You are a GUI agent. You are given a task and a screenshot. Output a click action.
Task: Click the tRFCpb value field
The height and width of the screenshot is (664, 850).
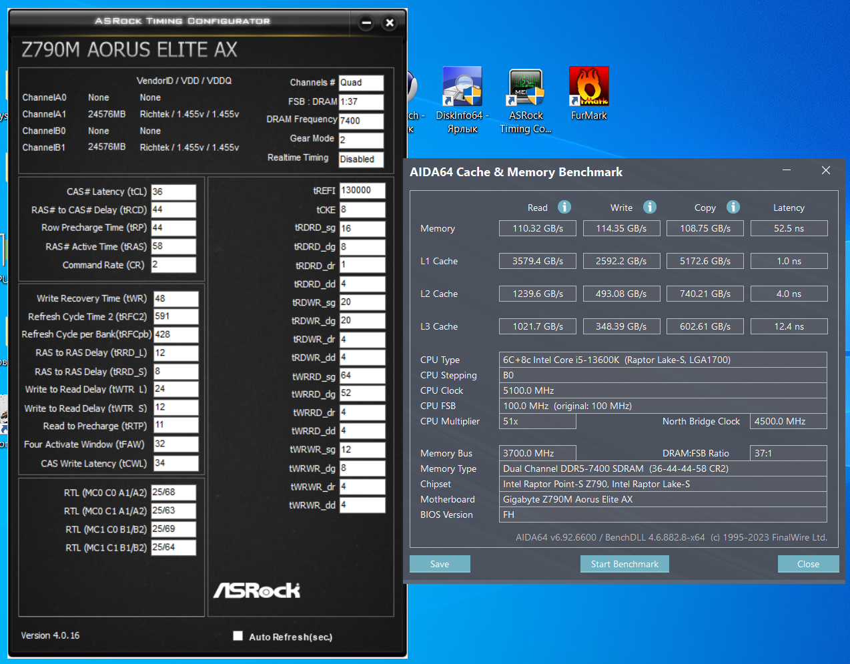176,335
